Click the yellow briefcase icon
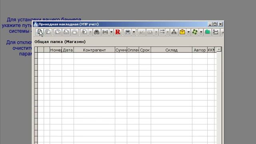 182,32
